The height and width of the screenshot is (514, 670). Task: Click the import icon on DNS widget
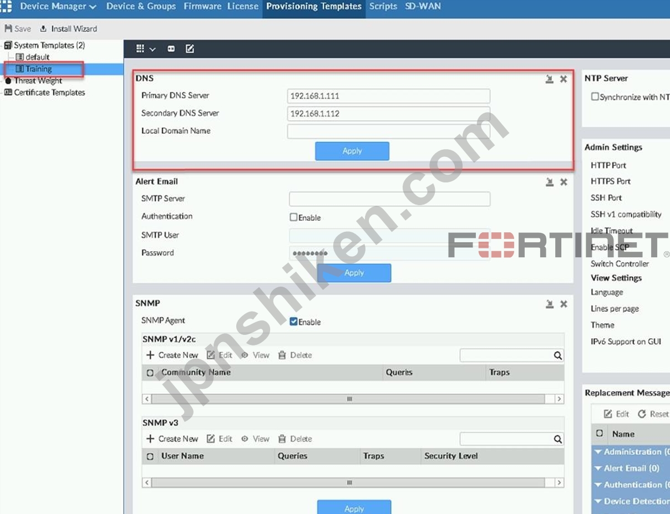tap(549, 79)
